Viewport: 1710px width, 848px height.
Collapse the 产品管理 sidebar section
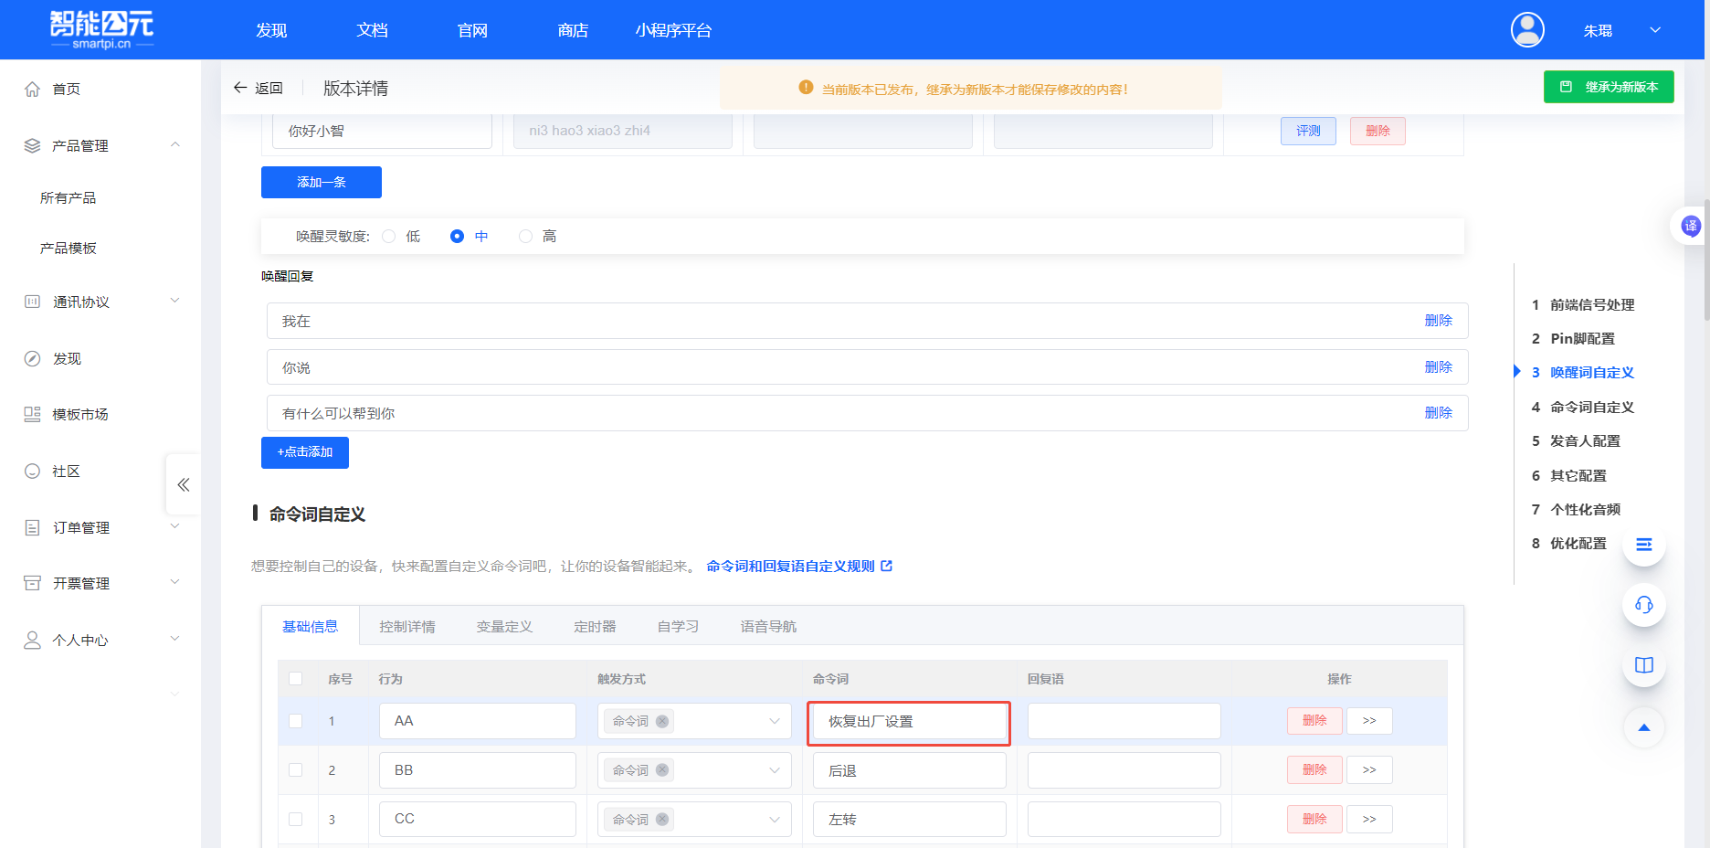174,144
